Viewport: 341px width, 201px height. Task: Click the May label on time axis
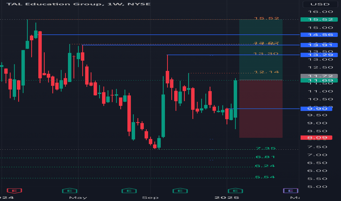pyautogui.click(x=78, y=197)
